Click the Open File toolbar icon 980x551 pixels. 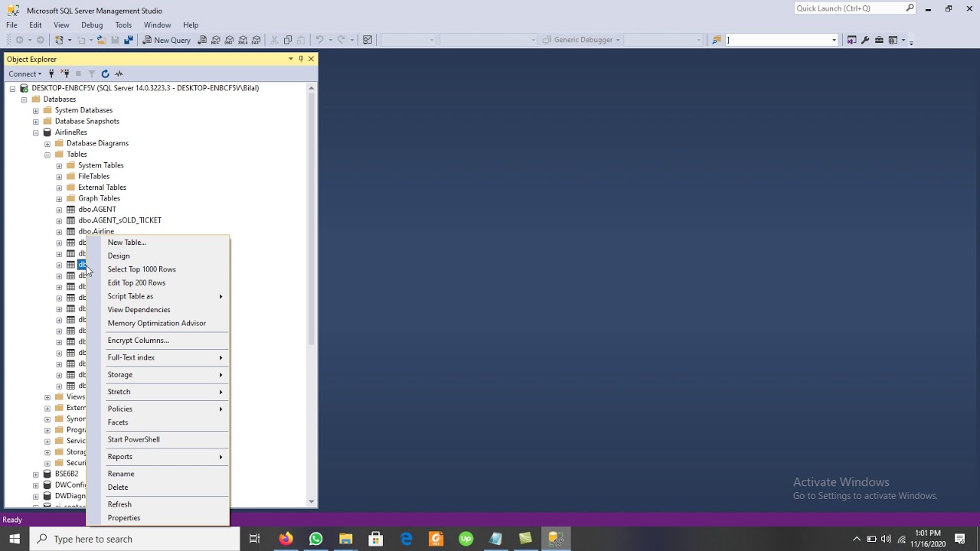pyautogui.click(x=101, y=40)
